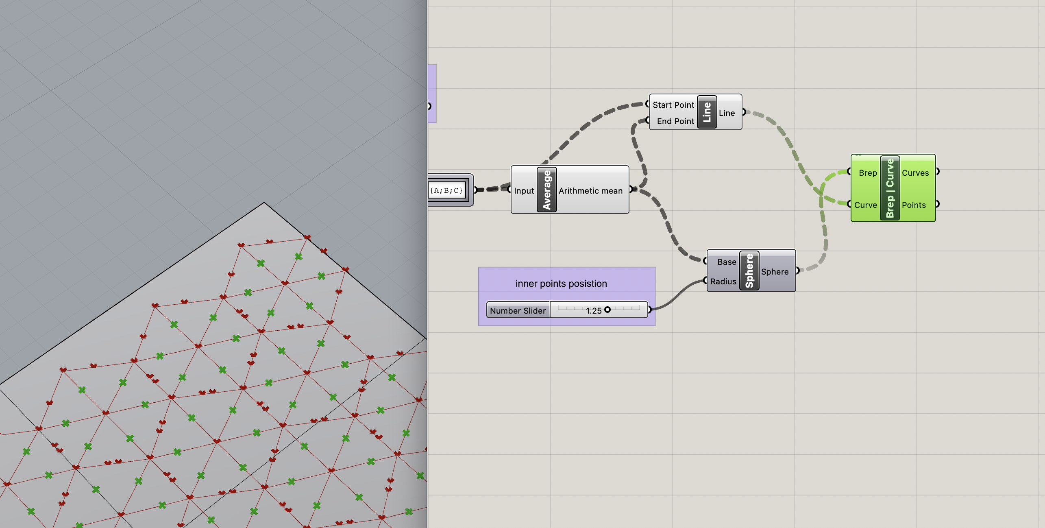Click the Radius input of Sphere

coord(723,281)
